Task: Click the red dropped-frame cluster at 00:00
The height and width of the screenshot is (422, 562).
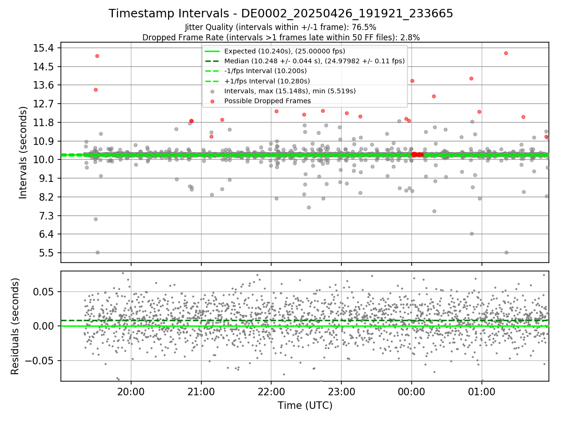Action: (417, 154)
